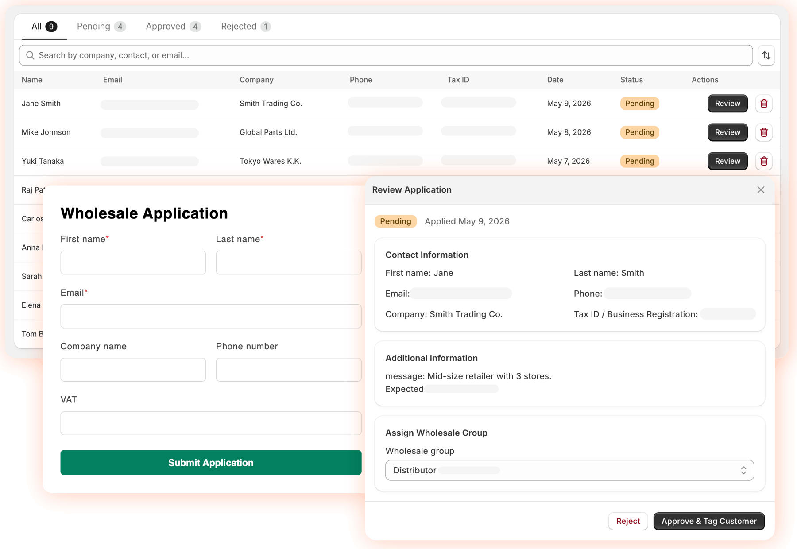Click the Wholesale Application heading
Image resolution: width=797 pixels, height=549 pixels.
pos(144,213)
